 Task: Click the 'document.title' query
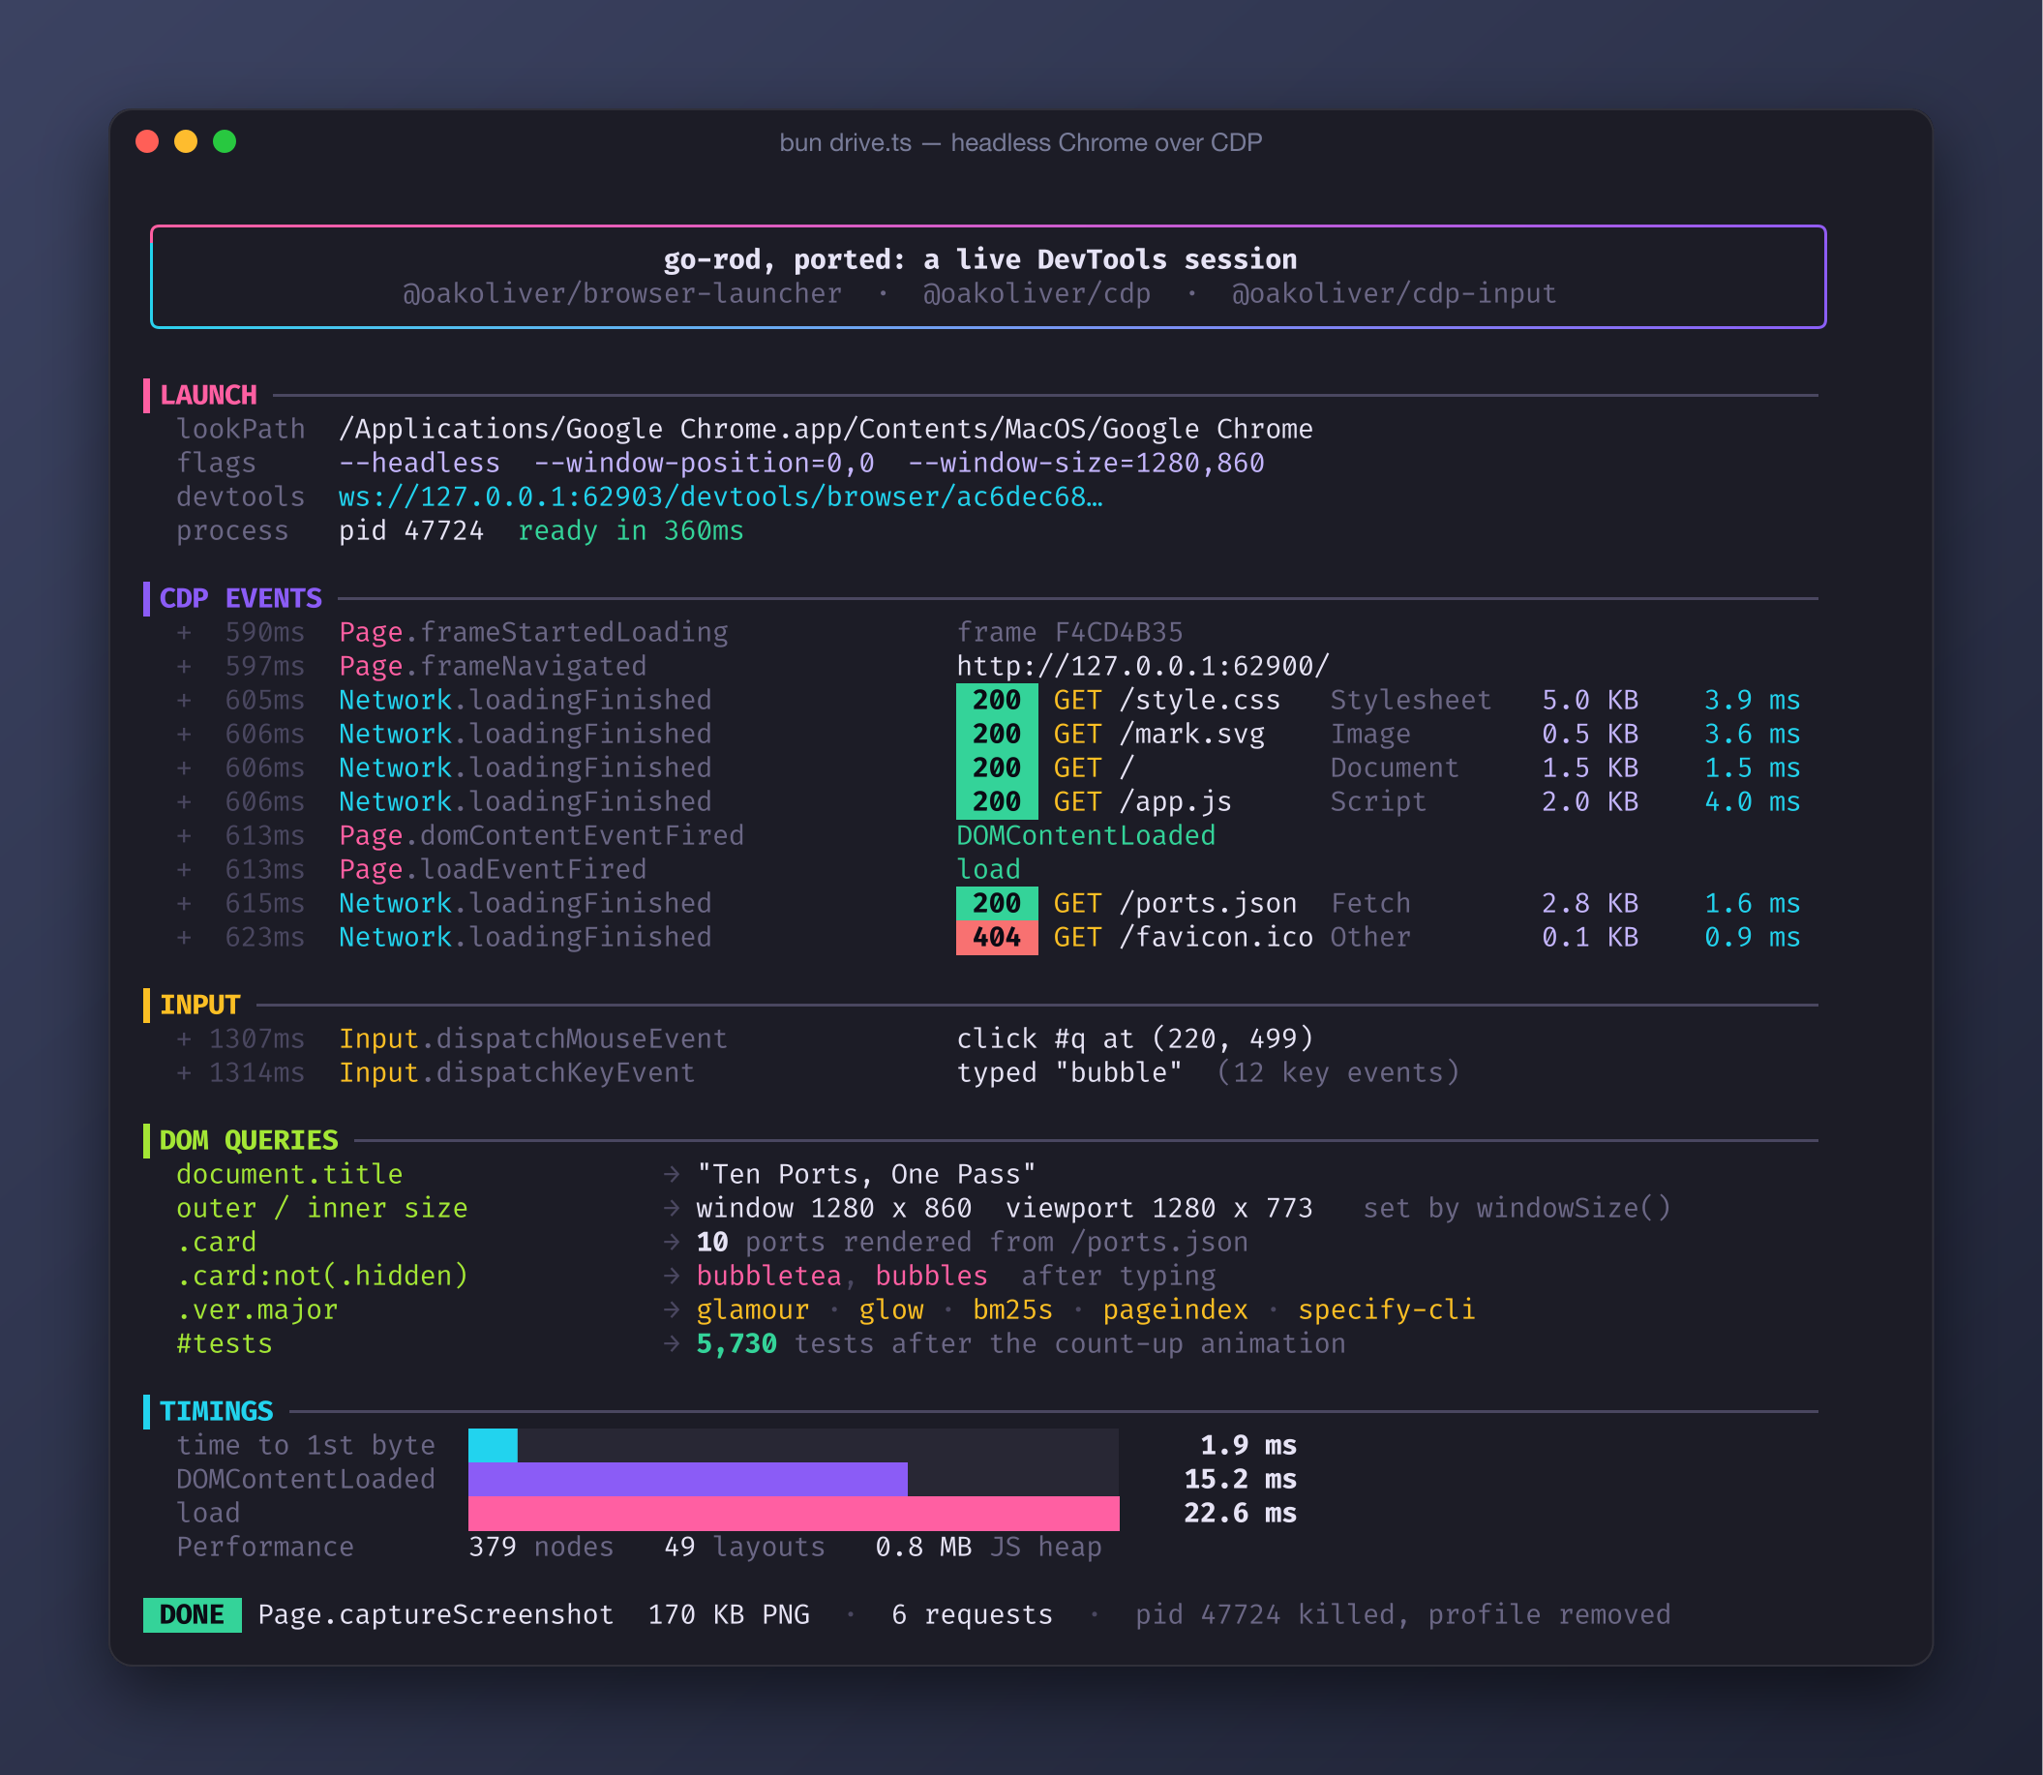point(289,1174)
